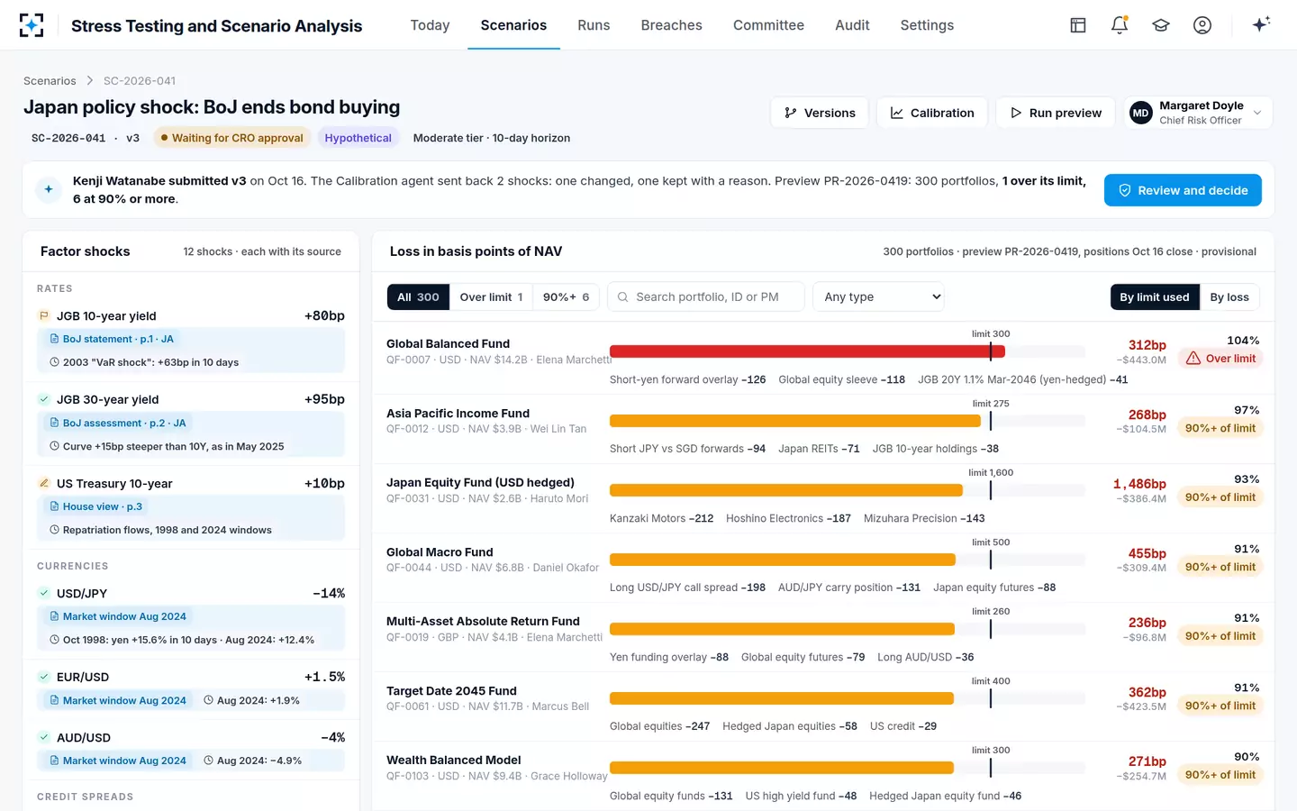Open the Audit tab

tap(852, 25)
